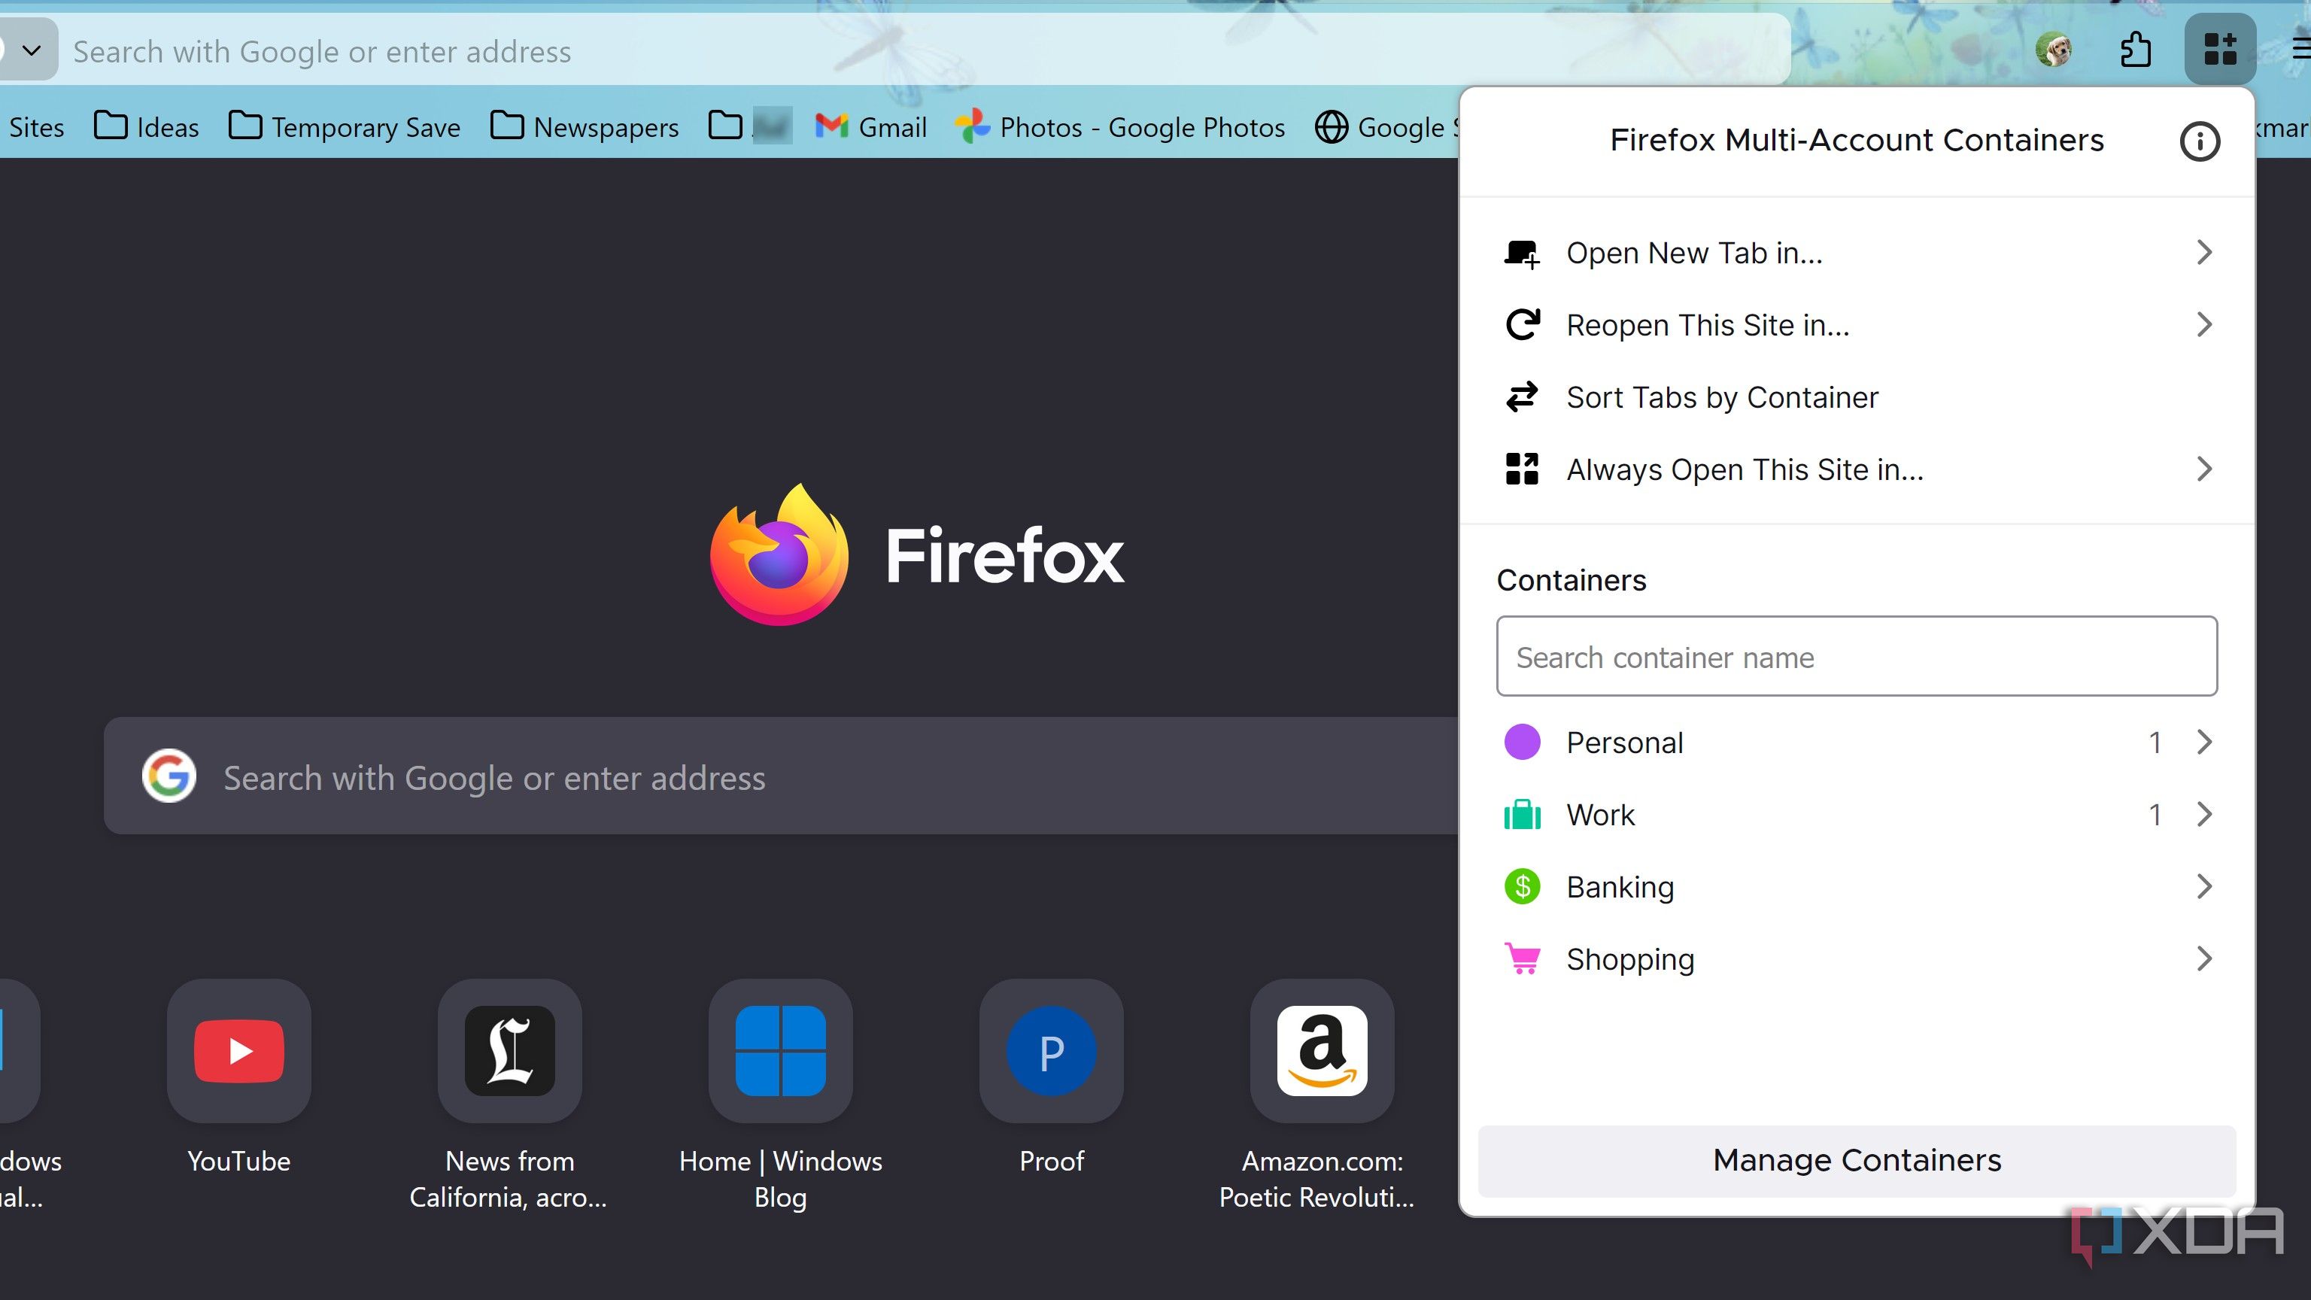Click the Manage Containers button
Viewport: 2311px width, 1300px height.
1856,1159
